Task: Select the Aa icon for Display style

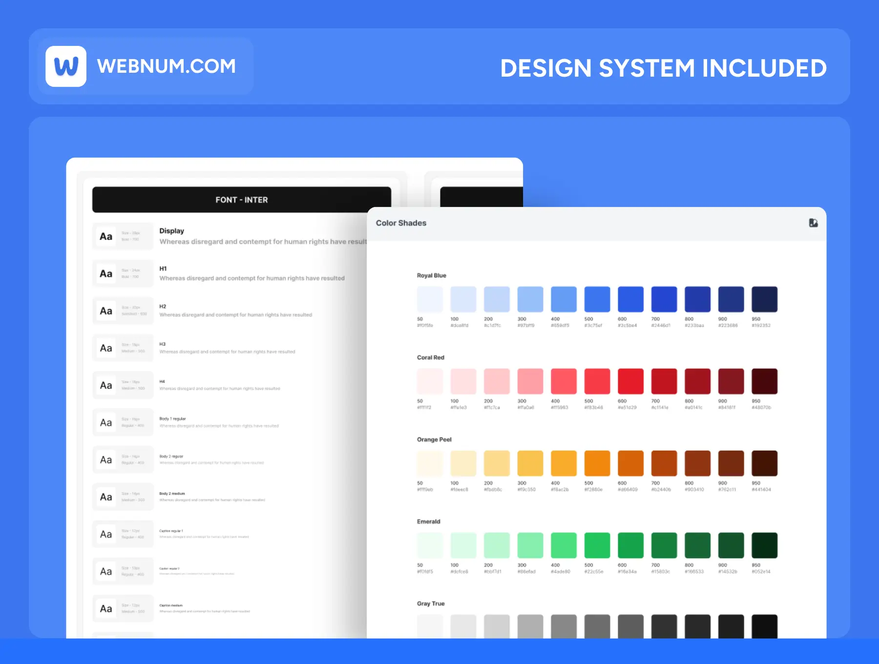Action: (x=105, y=236)
